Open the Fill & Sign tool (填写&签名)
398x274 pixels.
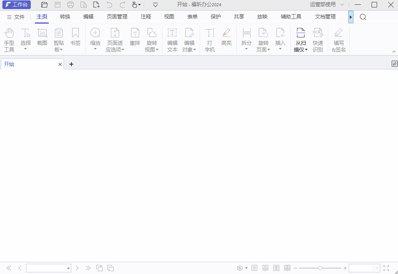338,39
